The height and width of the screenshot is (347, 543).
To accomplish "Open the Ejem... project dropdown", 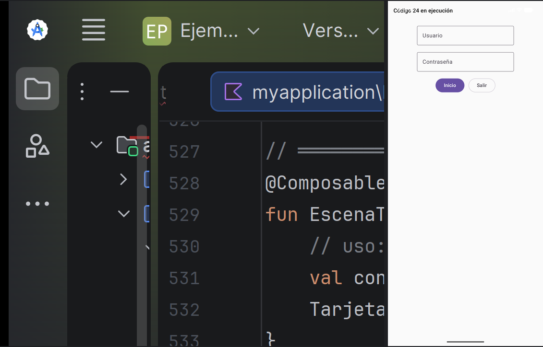I will pos(219,31).
